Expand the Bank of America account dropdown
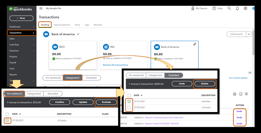This screenshot has width=261, height=133. [x=78, y=34]
